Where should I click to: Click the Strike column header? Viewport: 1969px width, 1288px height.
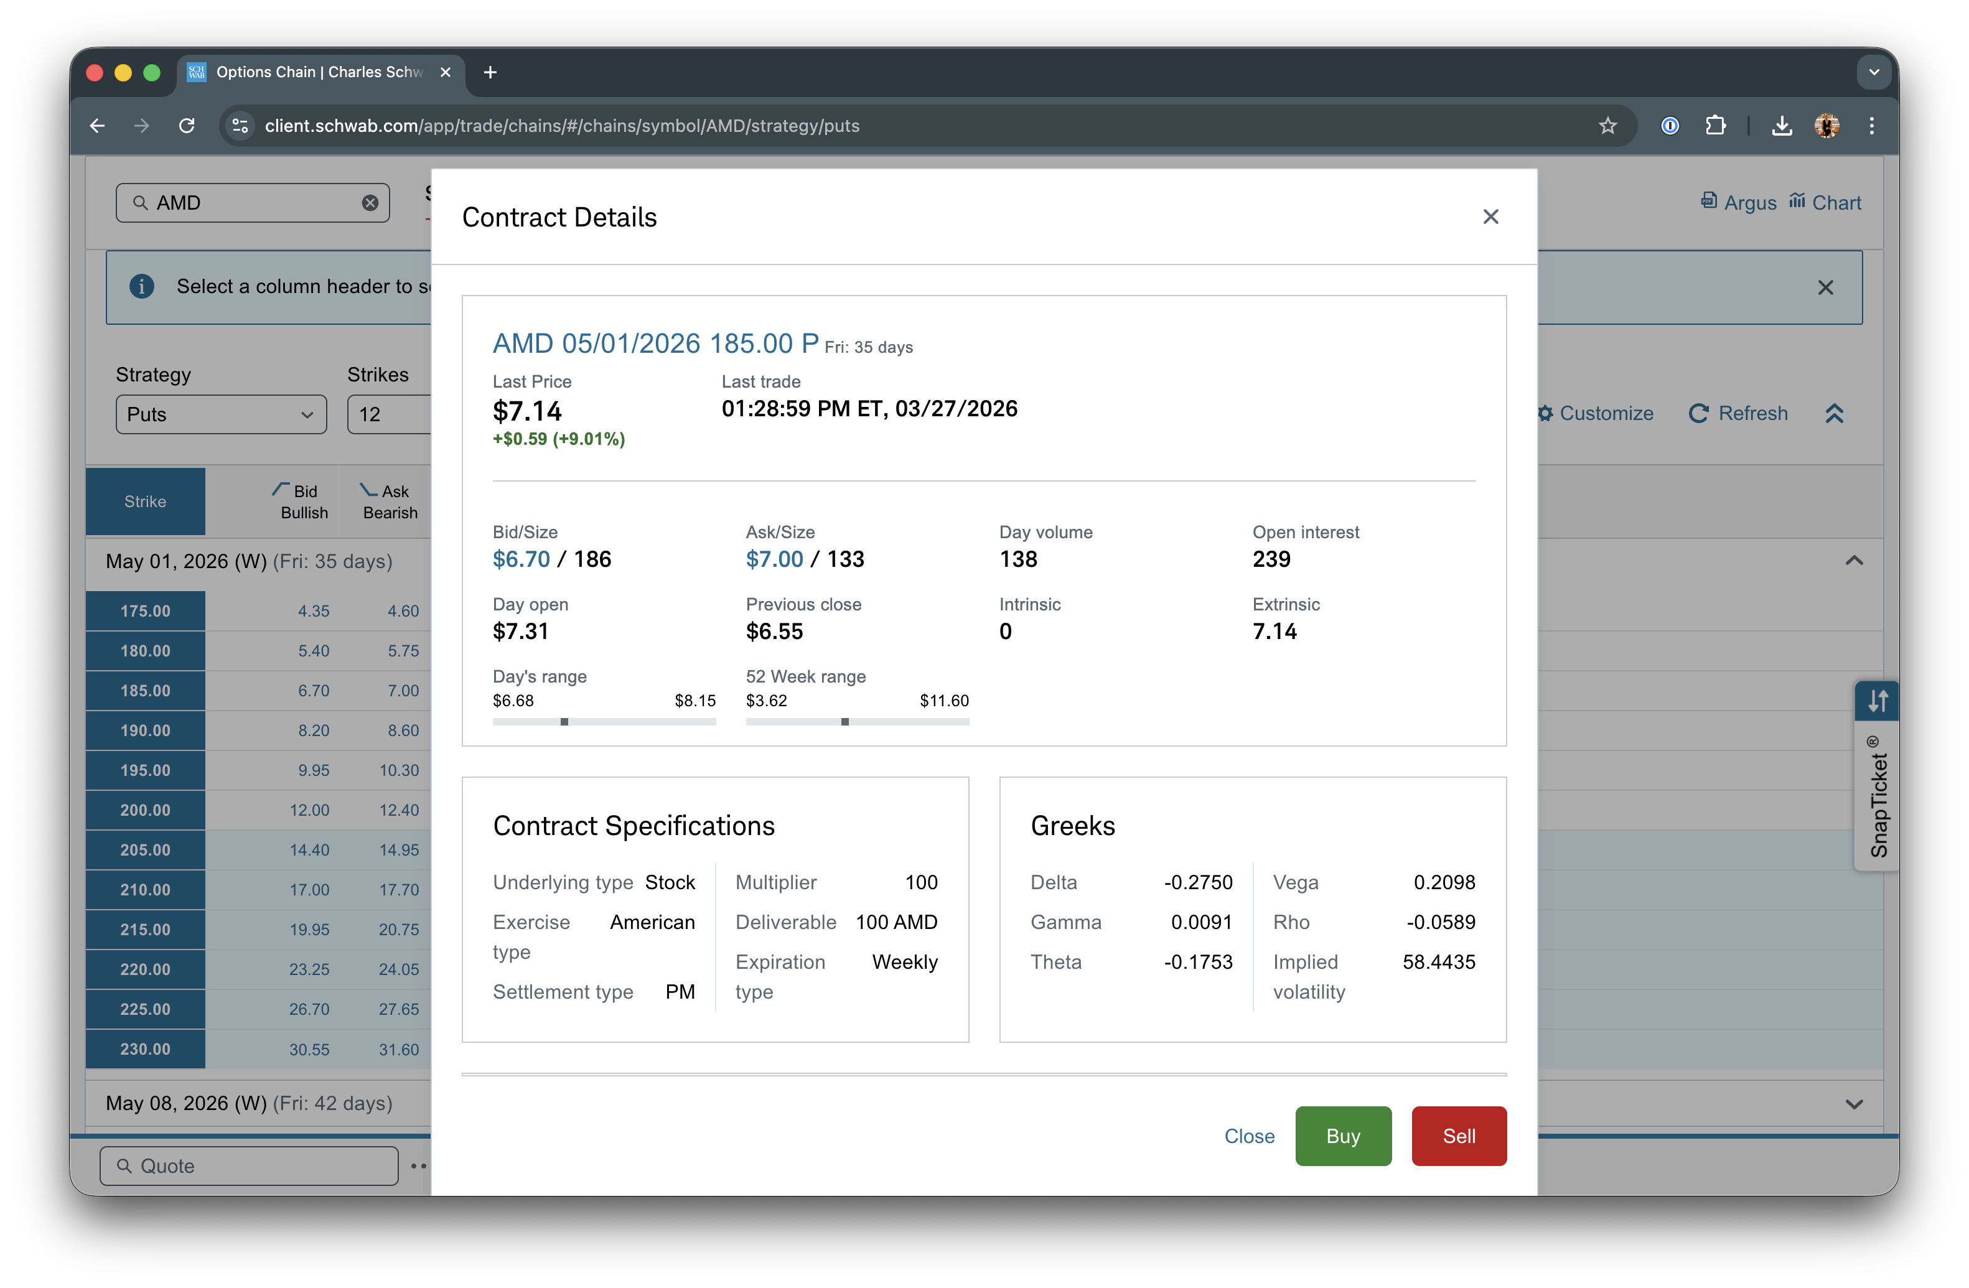coord(145,502)
